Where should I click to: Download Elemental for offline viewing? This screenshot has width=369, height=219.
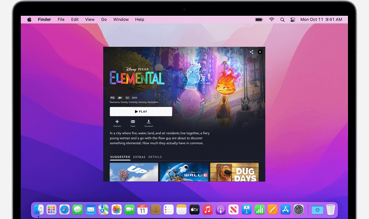pyautogui.click(x=149, y=123)
